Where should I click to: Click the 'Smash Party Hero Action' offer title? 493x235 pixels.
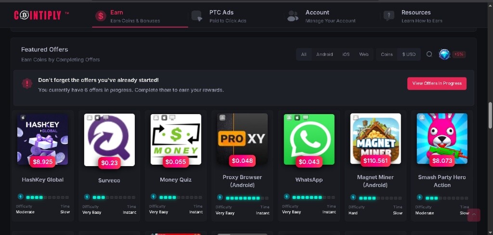pos(442,181)
